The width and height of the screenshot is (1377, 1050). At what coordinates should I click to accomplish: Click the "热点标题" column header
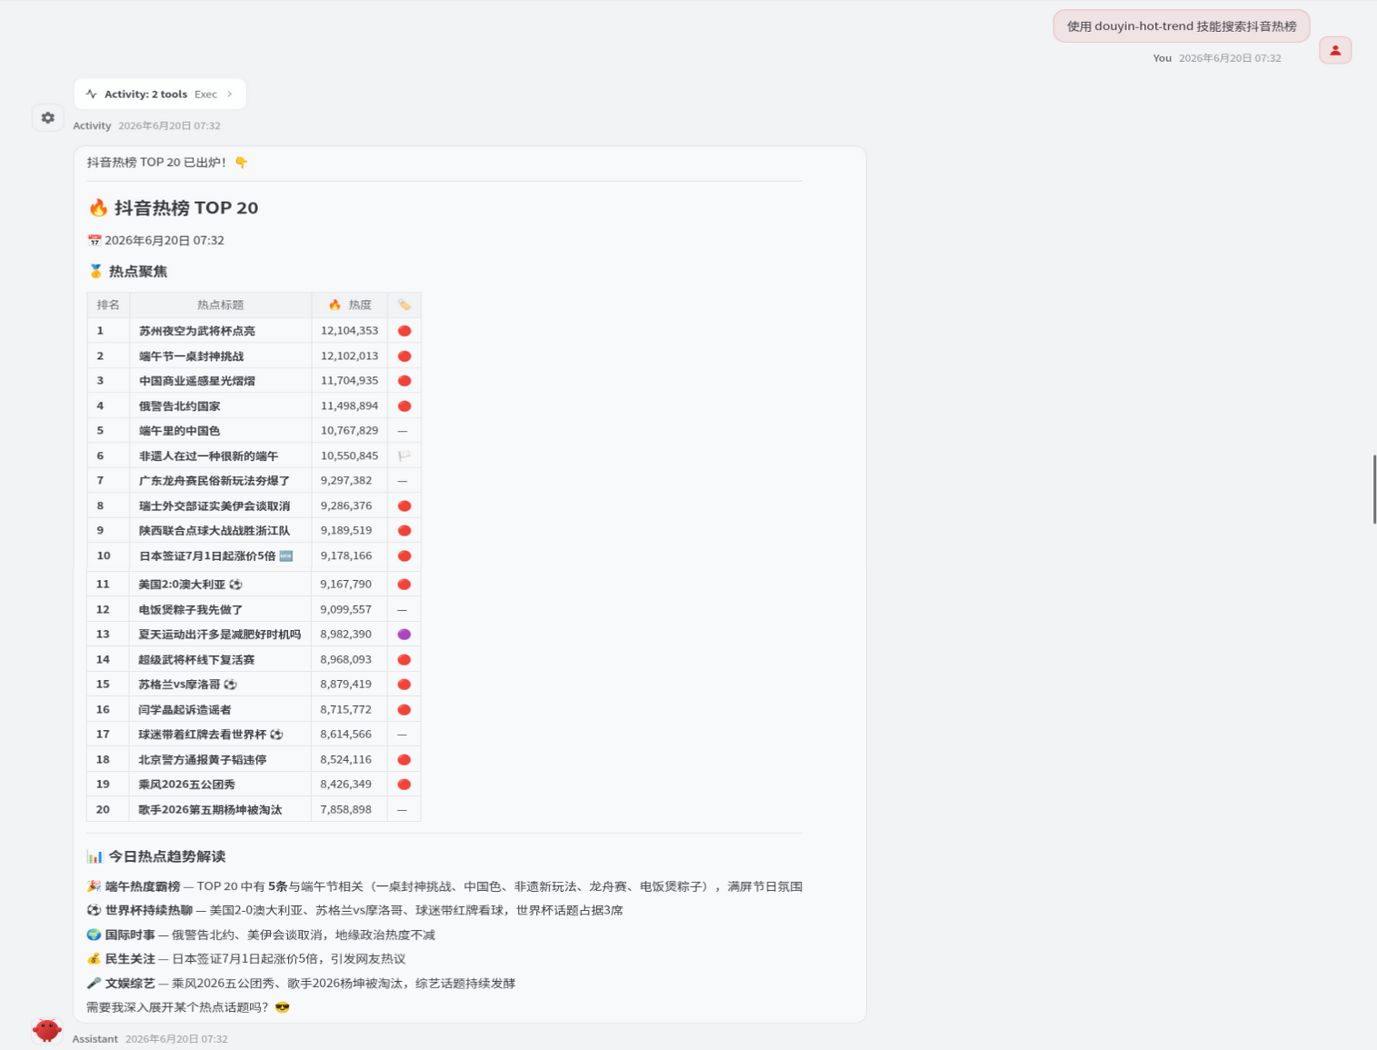[220, 305]
